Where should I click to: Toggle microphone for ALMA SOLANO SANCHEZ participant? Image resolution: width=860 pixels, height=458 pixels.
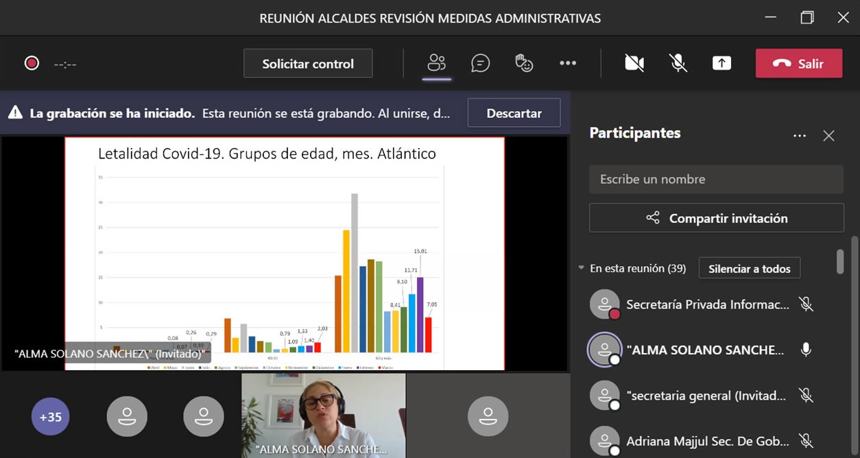807,350
